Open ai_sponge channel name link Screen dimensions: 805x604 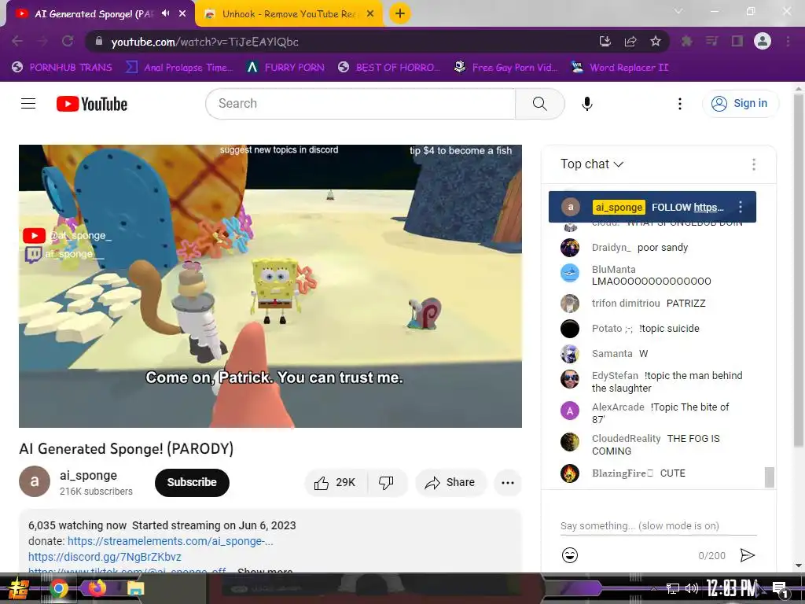point(88,475)
